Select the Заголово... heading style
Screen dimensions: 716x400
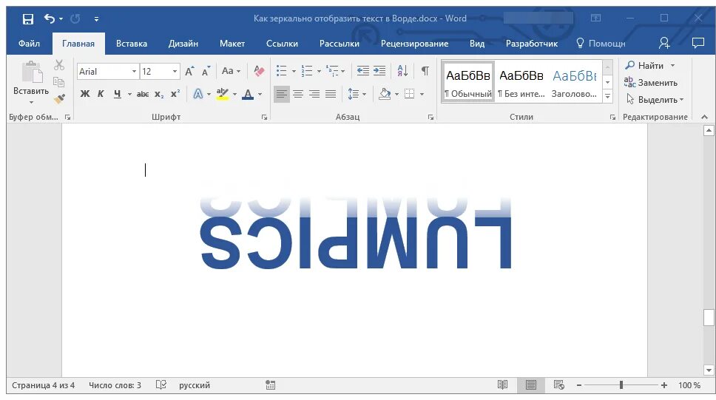[574, 82]
